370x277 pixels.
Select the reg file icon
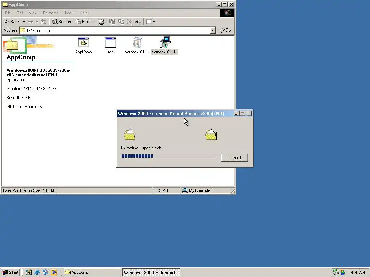click(111, 45)
